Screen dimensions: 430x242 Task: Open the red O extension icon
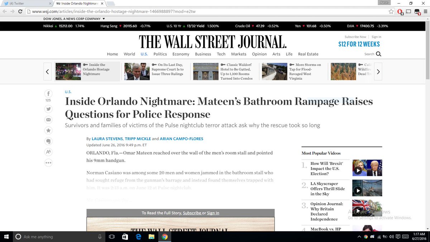(400, 11)
